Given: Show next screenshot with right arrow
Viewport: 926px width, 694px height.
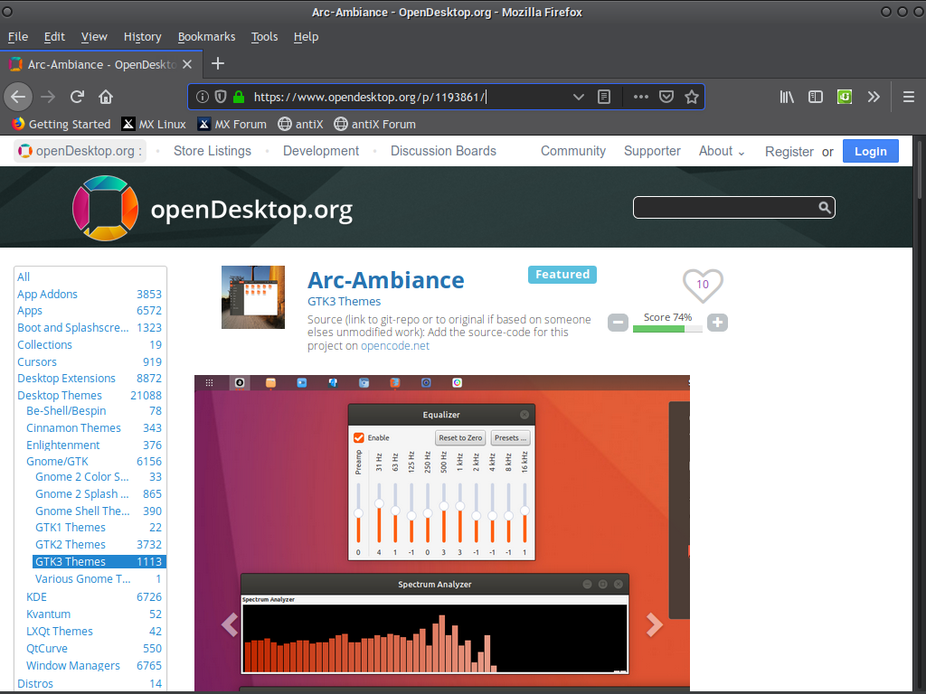Looking at the screenshot, I should coord(654,625).
